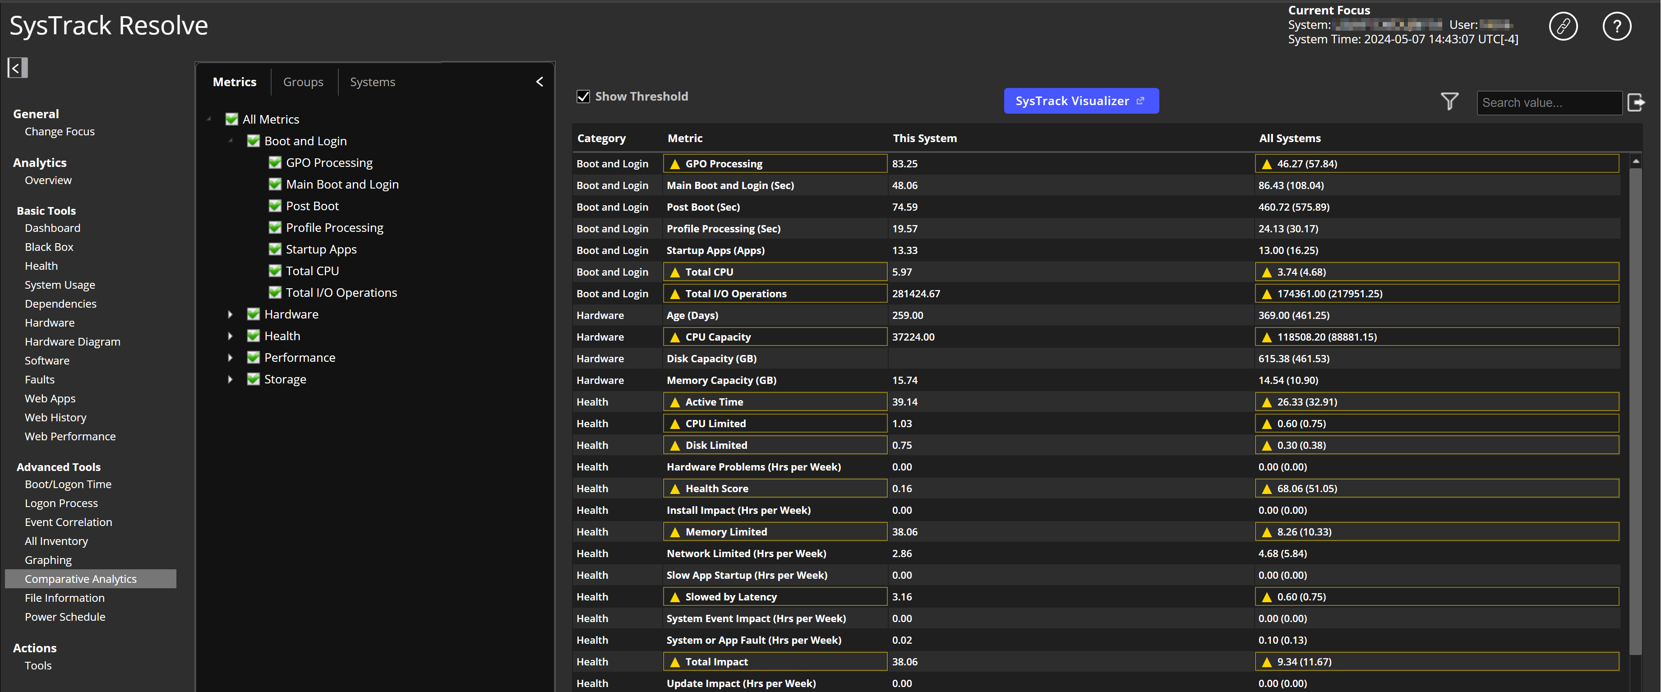Open Hardware Diagram in sidebar
The height and width of the screenshot is (692, 1661).
(72, 342)
